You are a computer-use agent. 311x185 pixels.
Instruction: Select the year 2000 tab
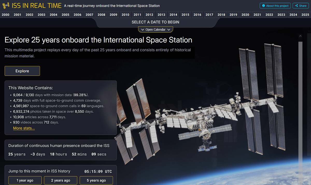coord(6,15)
